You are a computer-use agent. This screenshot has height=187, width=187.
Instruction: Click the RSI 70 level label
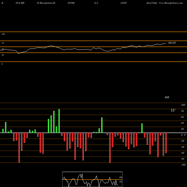(x=3, y=43)
